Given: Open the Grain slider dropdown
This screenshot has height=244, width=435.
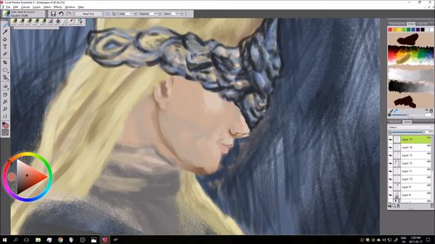Looking at the screenshot, I should [x=182, y=14].
